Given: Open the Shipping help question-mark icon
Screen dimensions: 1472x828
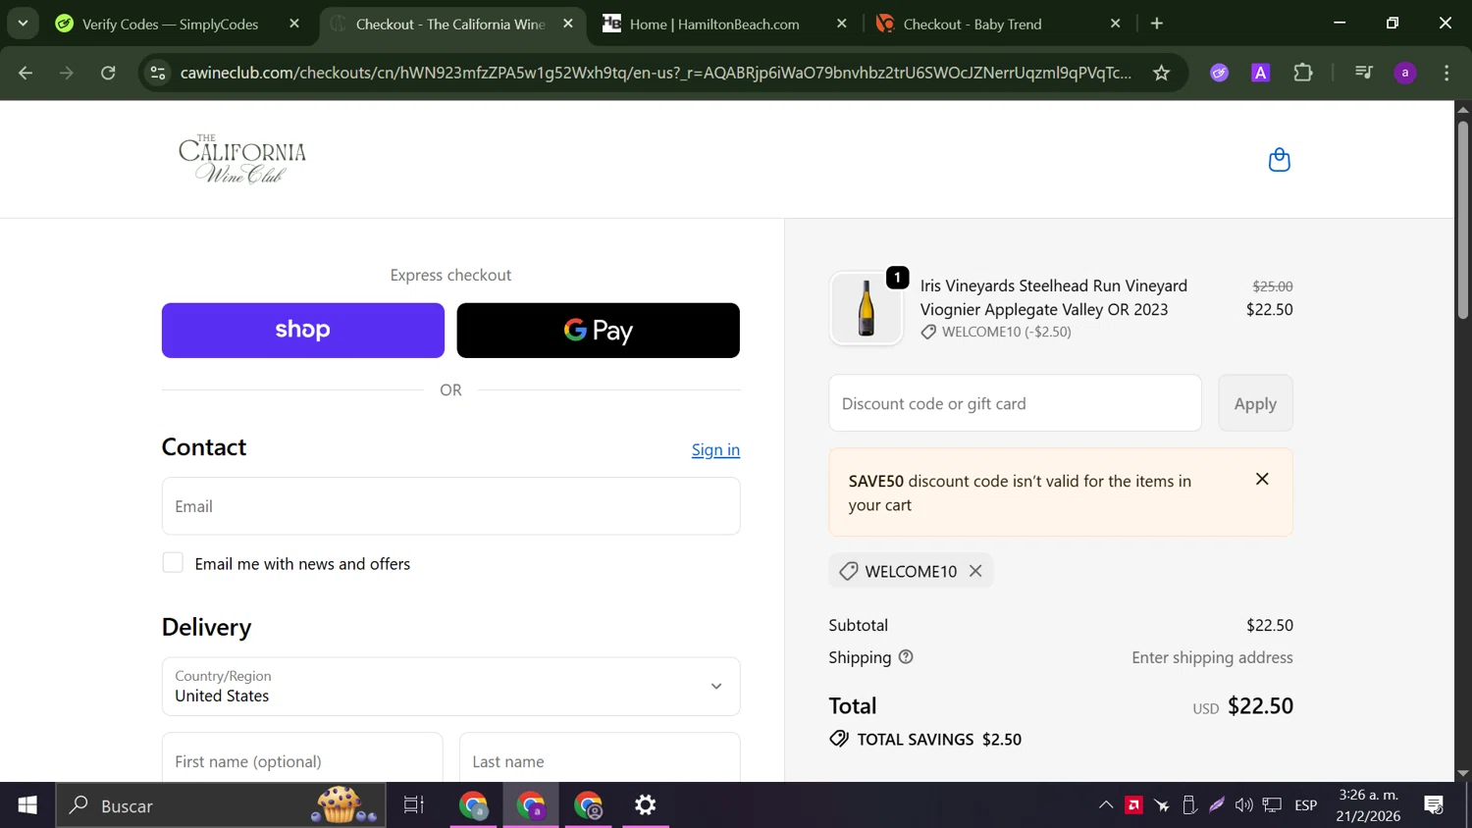Looking at the screenshot, I should pos(906,657).
